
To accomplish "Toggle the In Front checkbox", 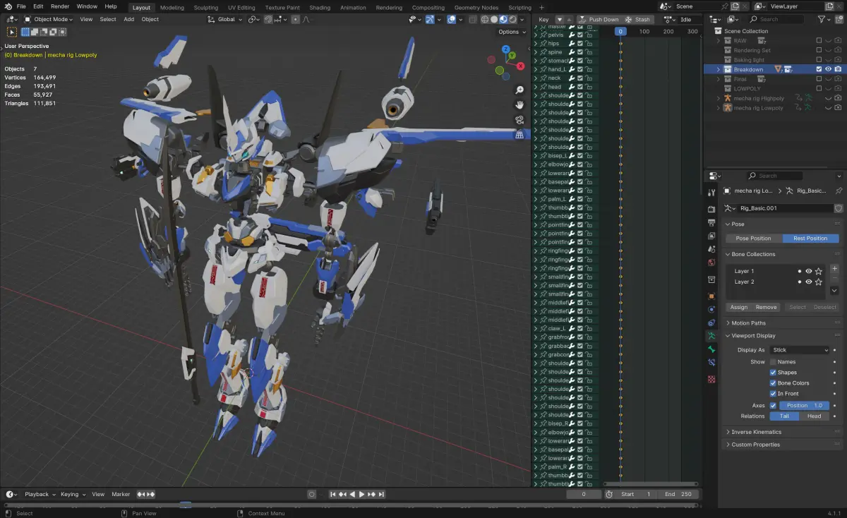I will 773,394.
